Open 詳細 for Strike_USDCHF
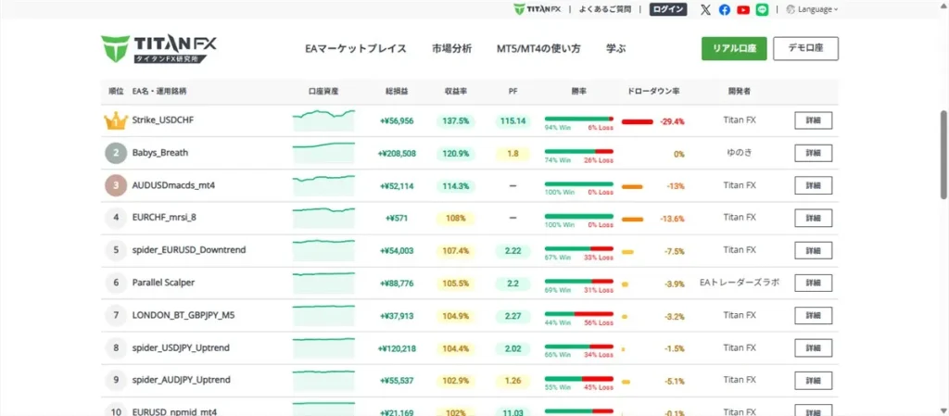Screen dimensions: 949x416 [813, 121]
